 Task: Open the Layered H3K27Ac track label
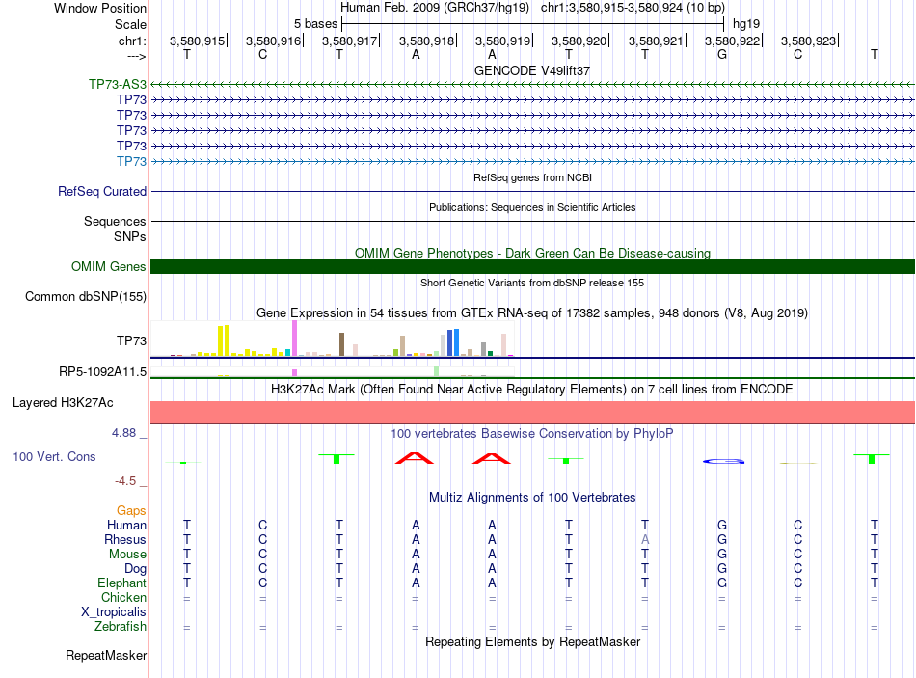63,403
